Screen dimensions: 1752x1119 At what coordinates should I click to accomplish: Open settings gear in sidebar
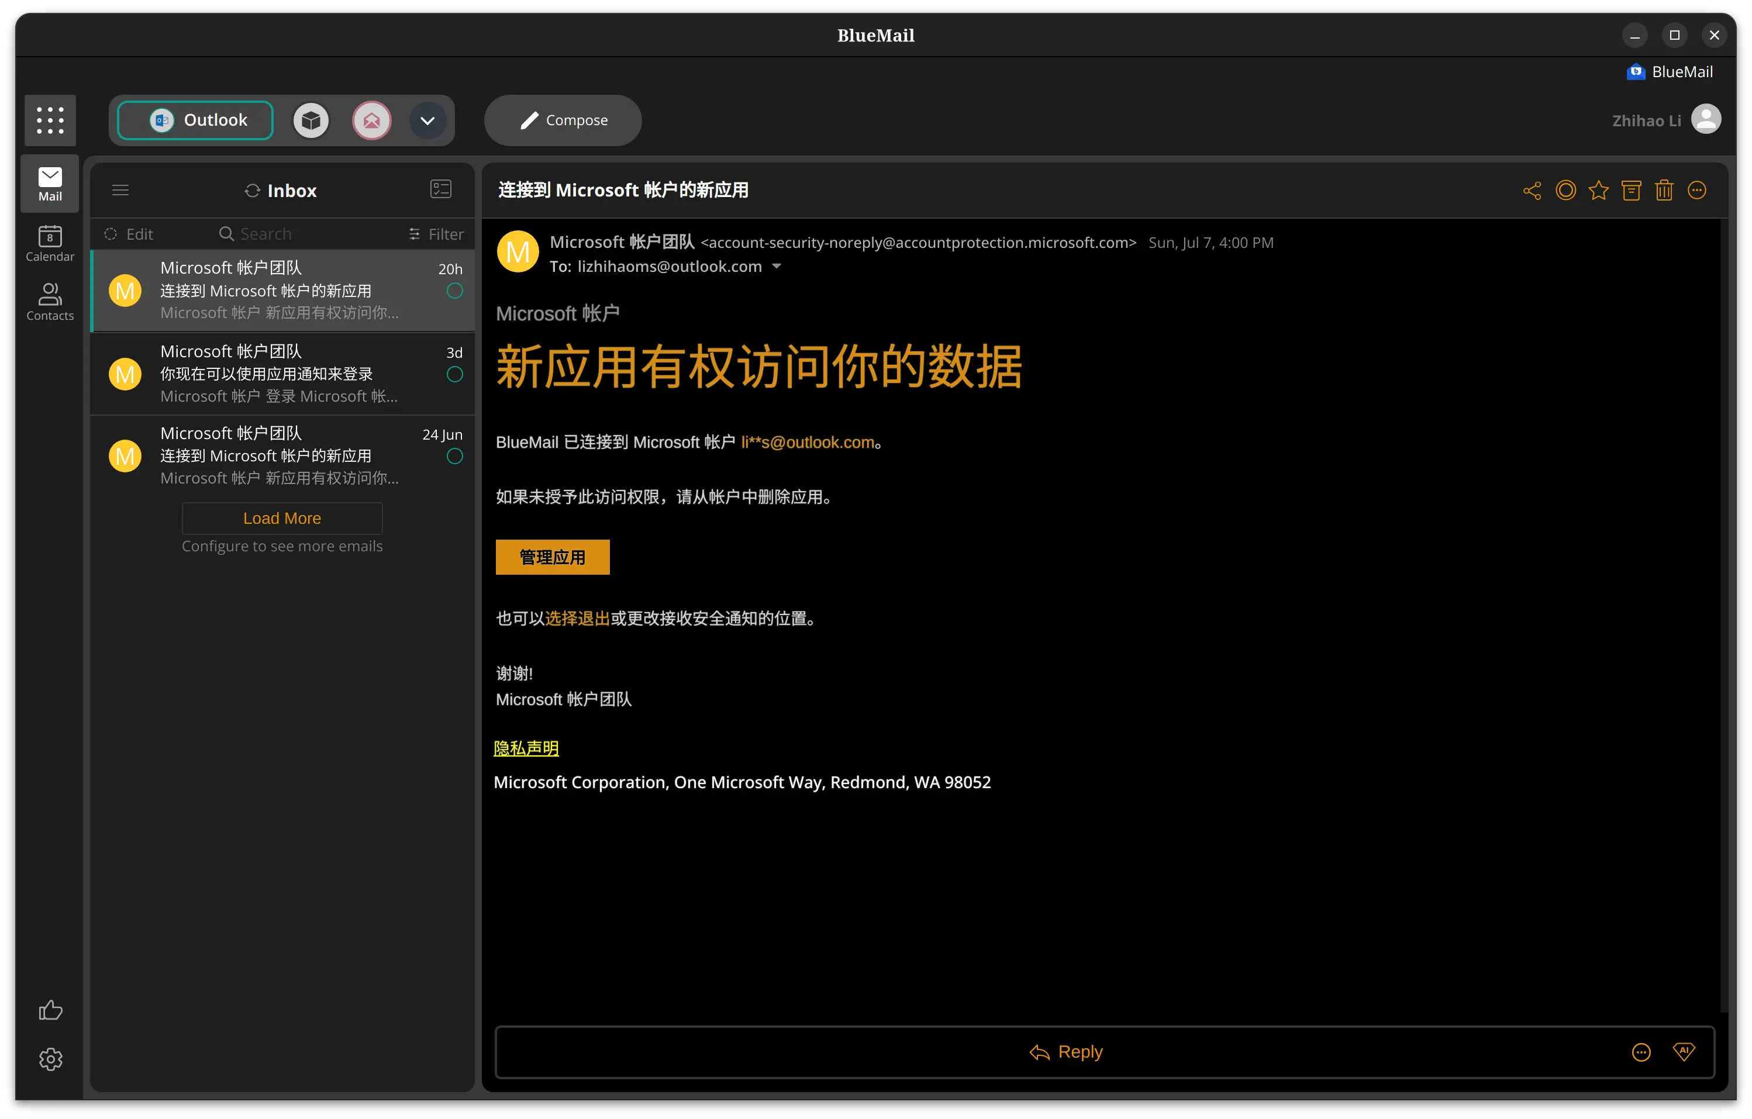point(50,1059)
